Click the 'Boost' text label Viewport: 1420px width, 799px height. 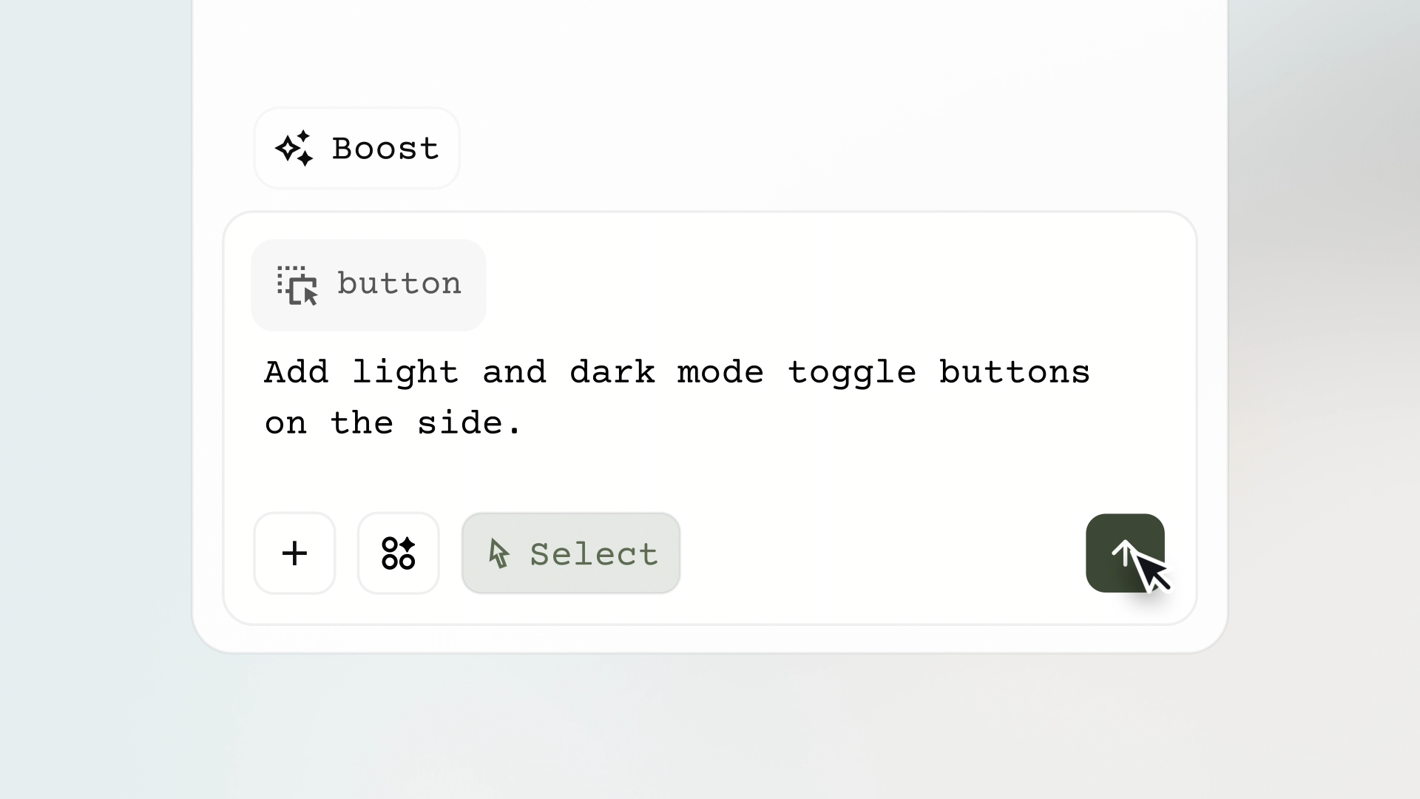(385, 149)
